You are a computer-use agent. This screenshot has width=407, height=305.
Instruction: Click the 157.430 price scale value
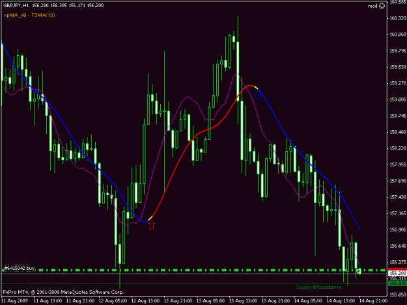pos(398,197)
